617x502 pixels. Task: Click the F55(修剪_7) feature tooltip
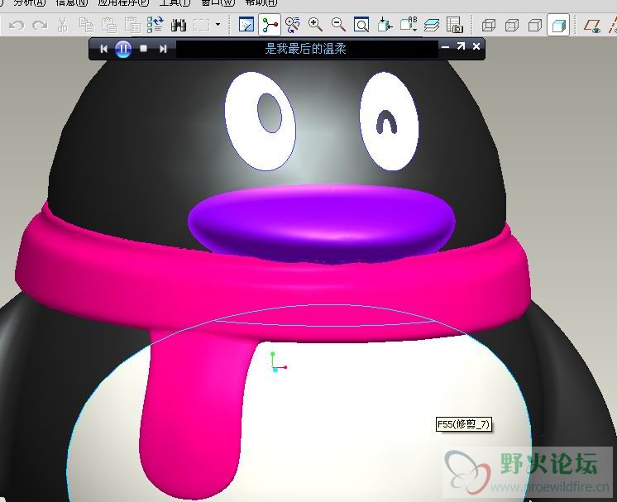[x=464, y=424]
